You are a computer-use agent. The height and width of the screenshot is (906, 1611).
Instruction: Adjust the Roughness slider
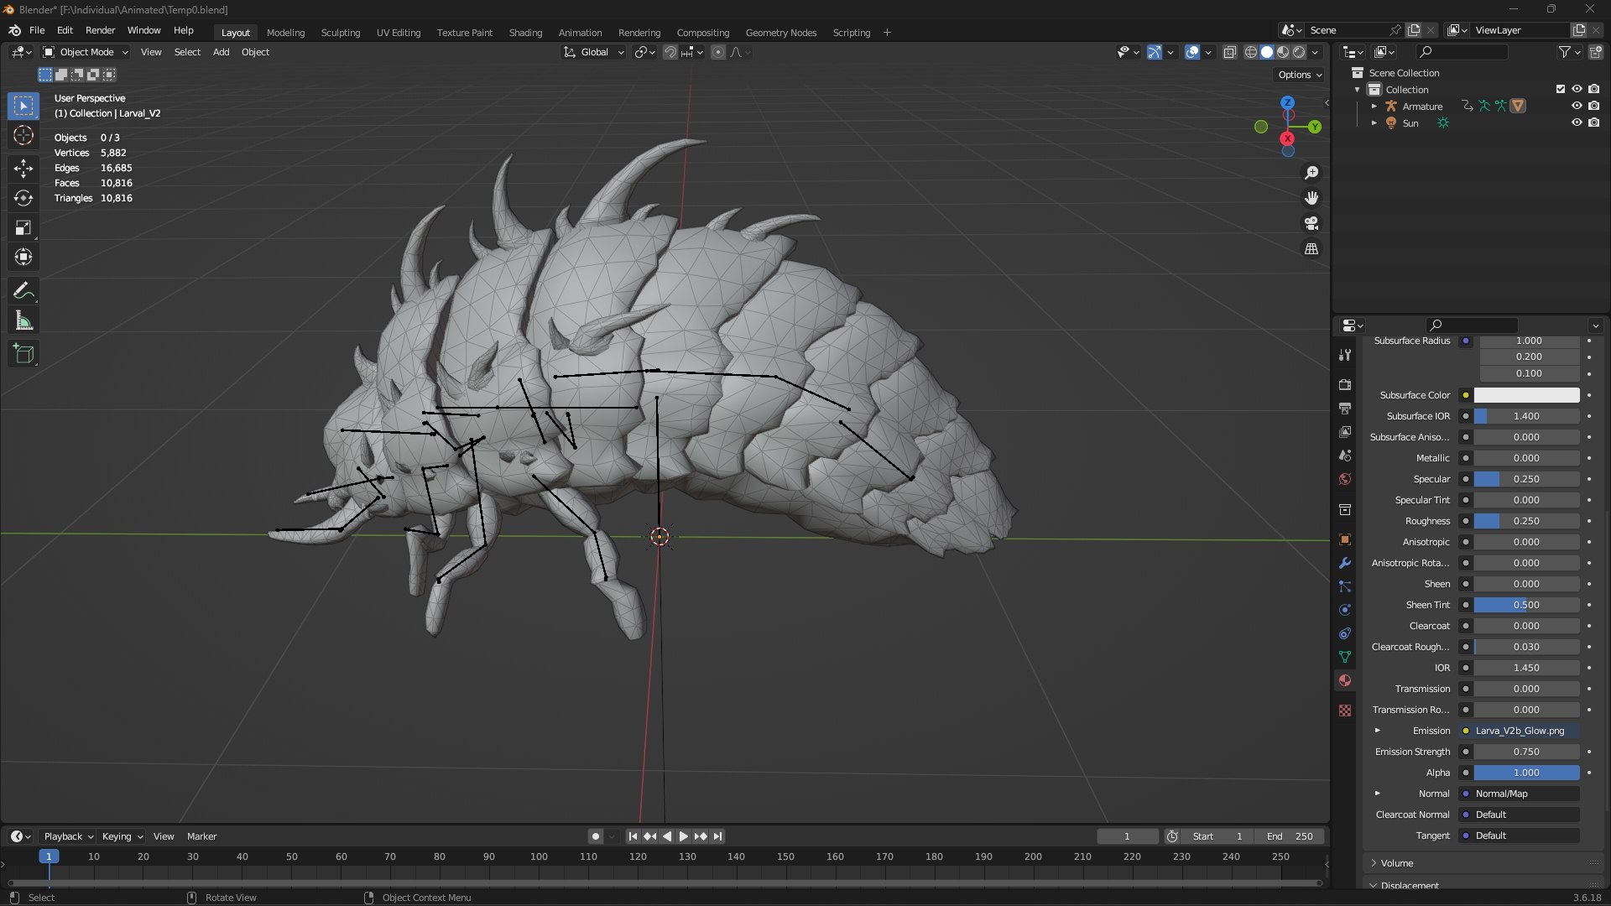pos(1526,521)
